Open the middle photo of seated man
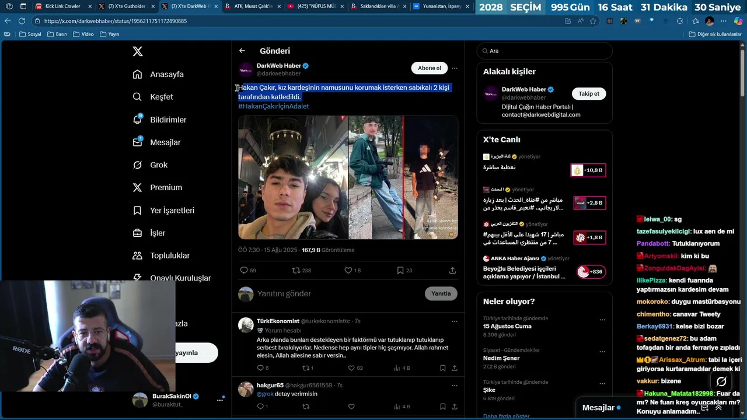Screen dimensions: 747x420 pyautogui.click(x=376, y=177)
